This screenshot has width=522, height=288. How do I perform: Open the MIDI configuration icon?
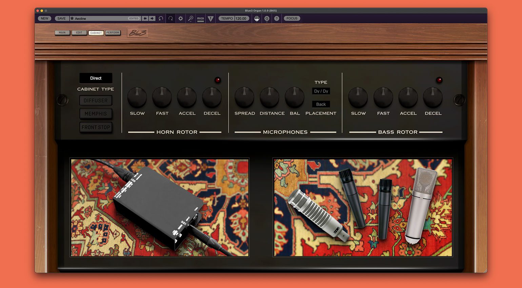pyautogui.click(x=200, y=19)
